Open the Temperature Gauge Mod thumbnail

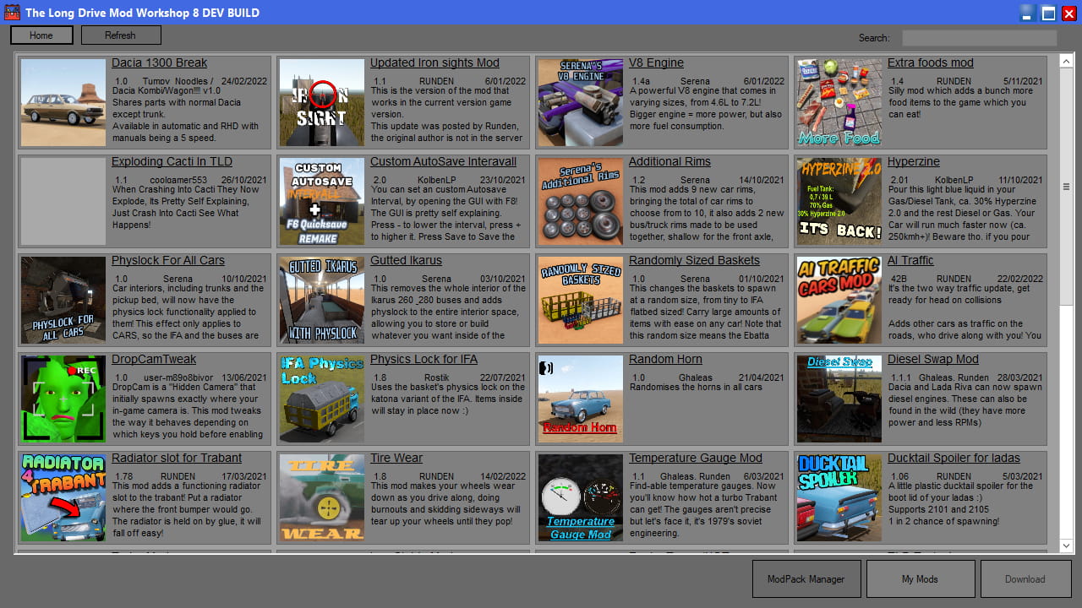(581, 497)
